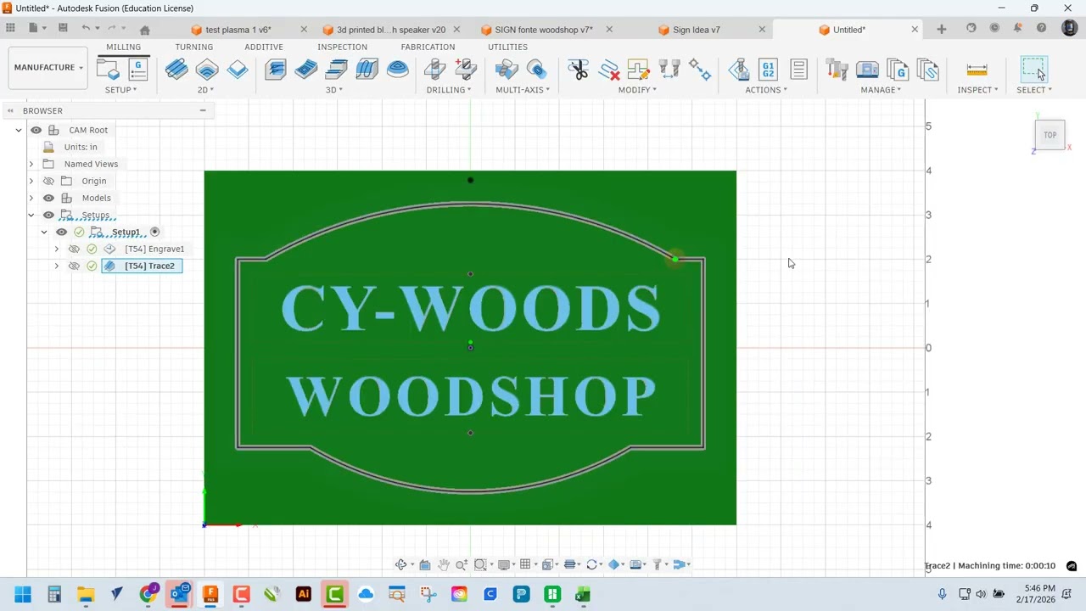The image size is (1086, 611).
Task: Expand the Models node
Action: [31, 198]
